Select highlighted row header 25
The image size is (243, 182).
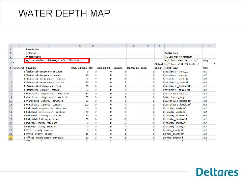[11, 138]
